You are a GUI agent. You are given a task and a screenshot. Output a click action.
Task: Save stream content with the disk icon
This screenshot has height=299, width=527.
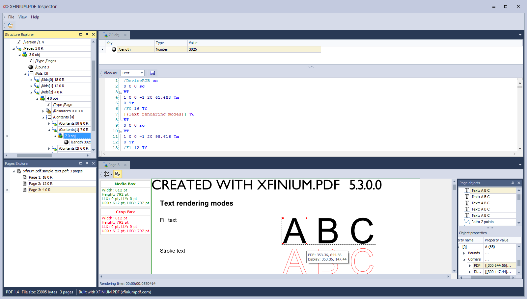[153, 73]
